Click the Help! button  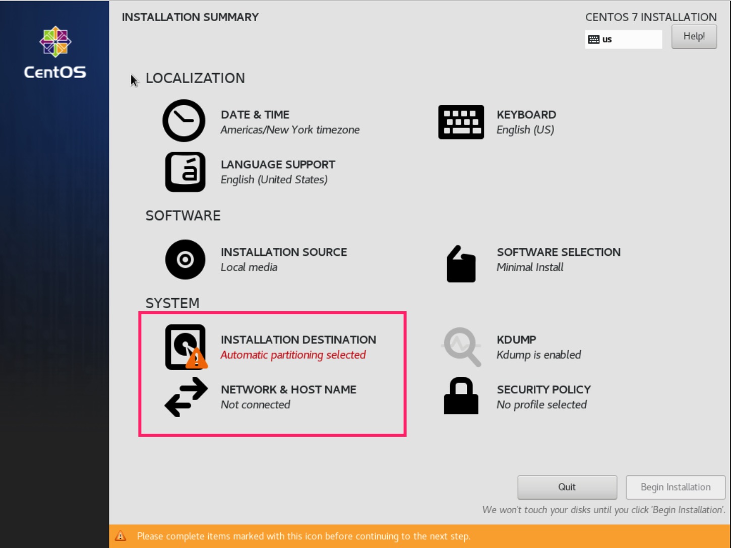(x=694, y=36)
